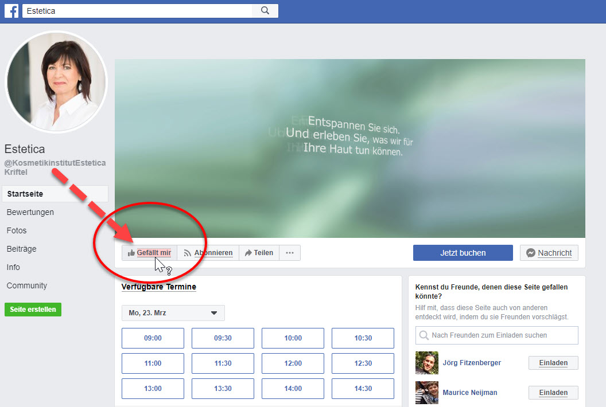Open Jörg Fitzenberger's profile link

(x=472, y=363)
